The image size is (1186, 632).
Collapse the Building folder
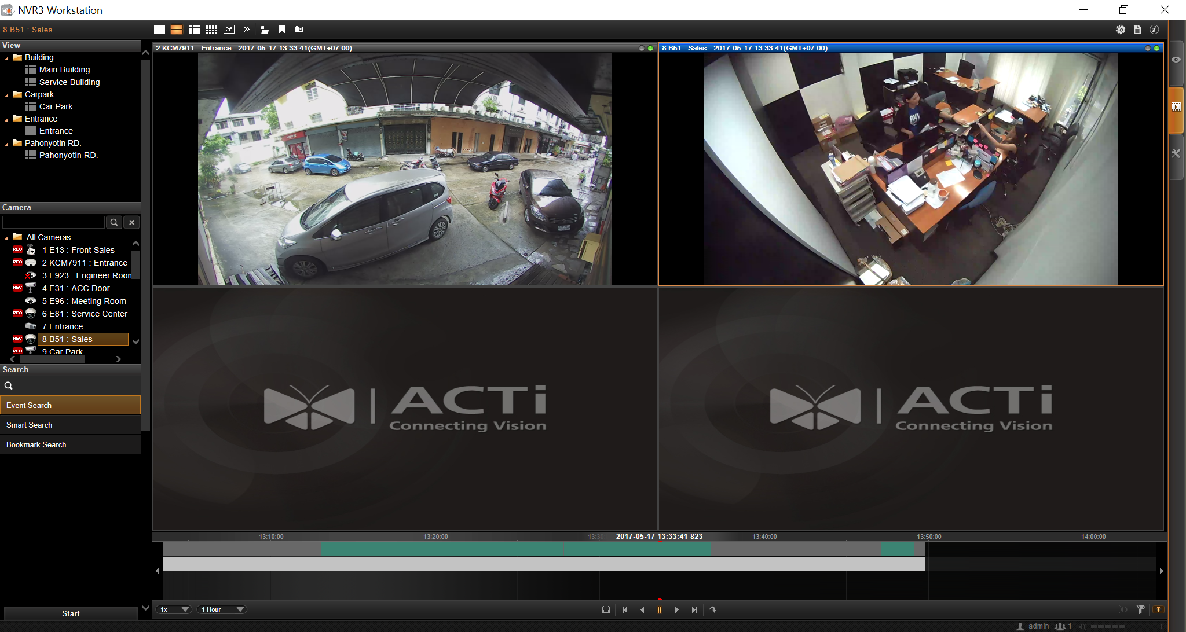click(x=6, y=58)
